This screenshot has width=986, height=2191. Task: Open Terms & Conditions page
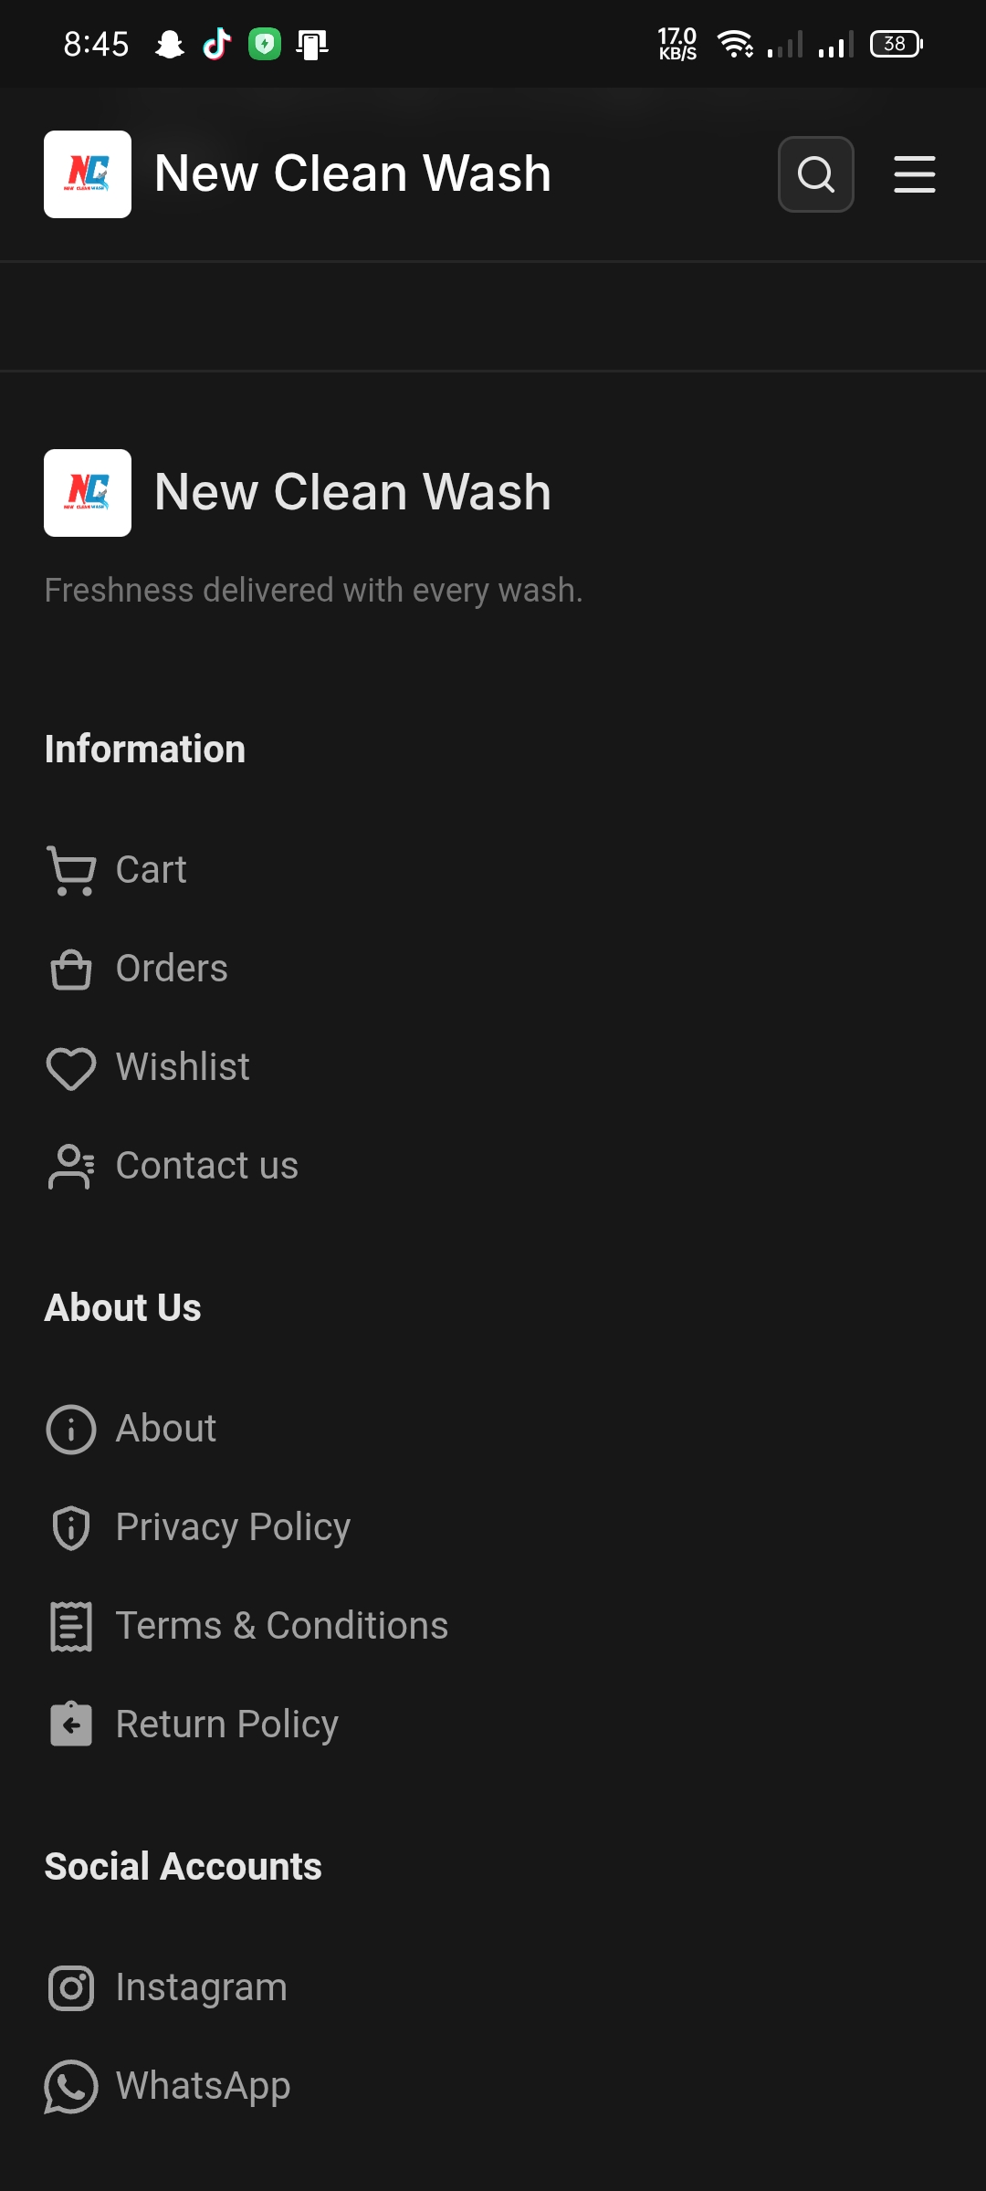282,1626
